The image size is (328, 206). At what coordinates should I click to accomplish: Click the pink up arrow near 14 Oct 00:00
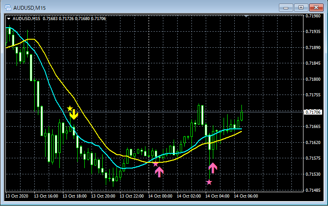click(159, 172)
